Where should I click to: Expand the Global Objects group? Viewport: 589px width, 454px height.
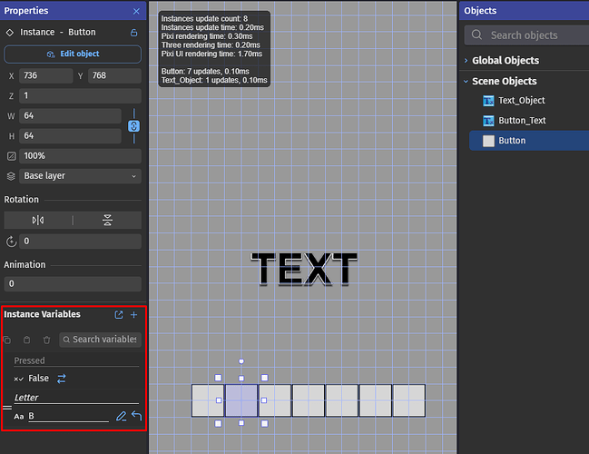pos(466,61)
